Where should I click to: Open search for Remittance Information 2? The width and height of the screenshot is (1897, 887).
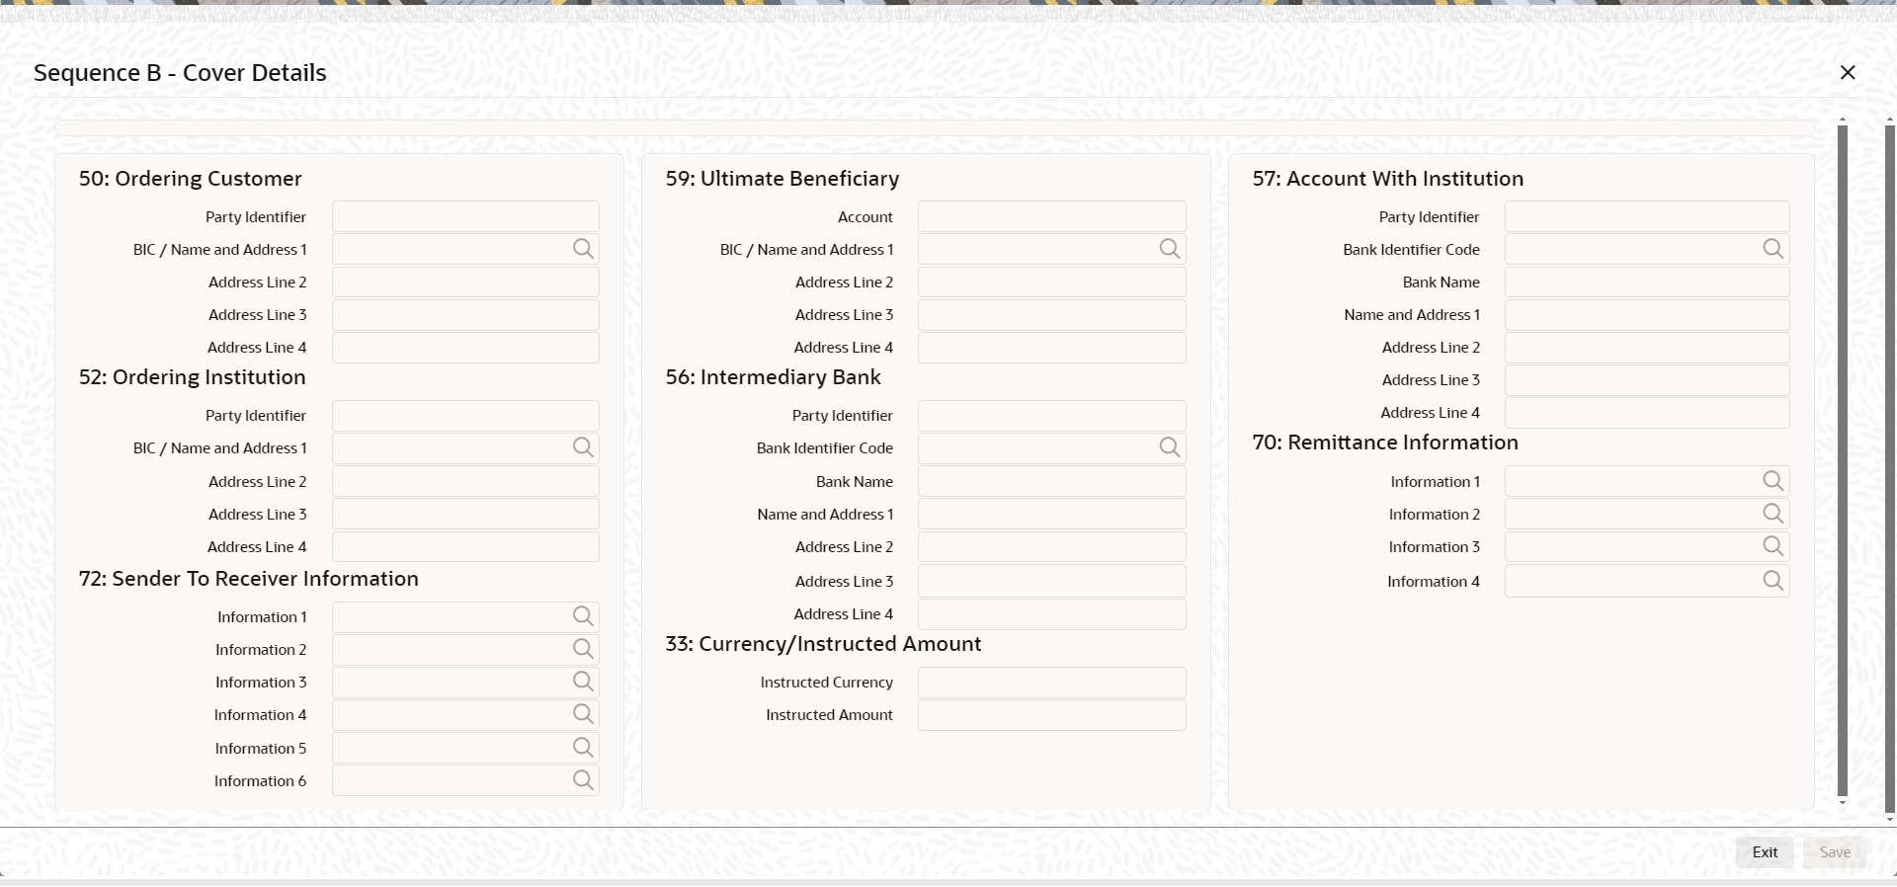pyautogui.click(x=1773, y=514)
